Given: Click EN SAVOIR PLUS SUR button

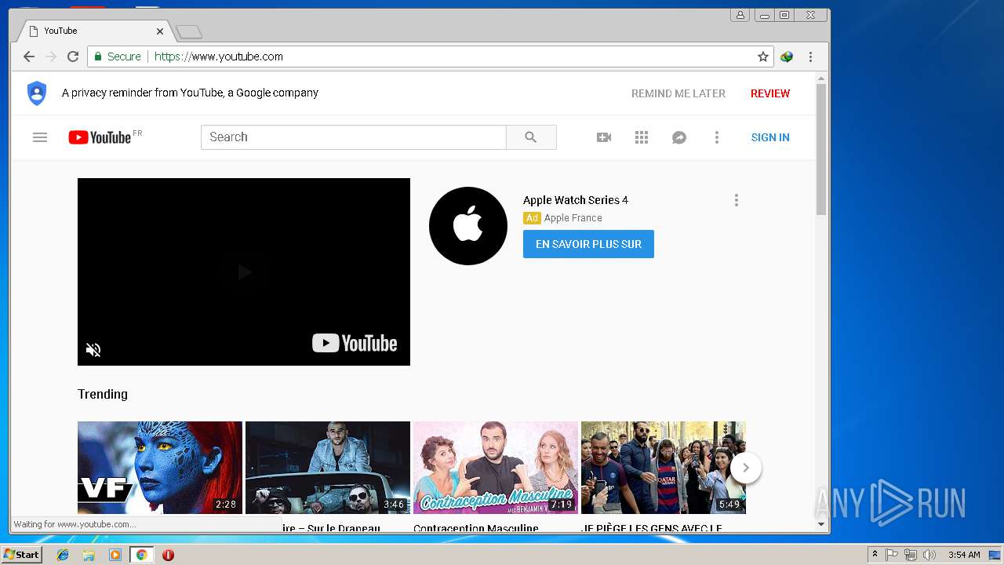Looking at the screenshot, I should click(588, 244).
